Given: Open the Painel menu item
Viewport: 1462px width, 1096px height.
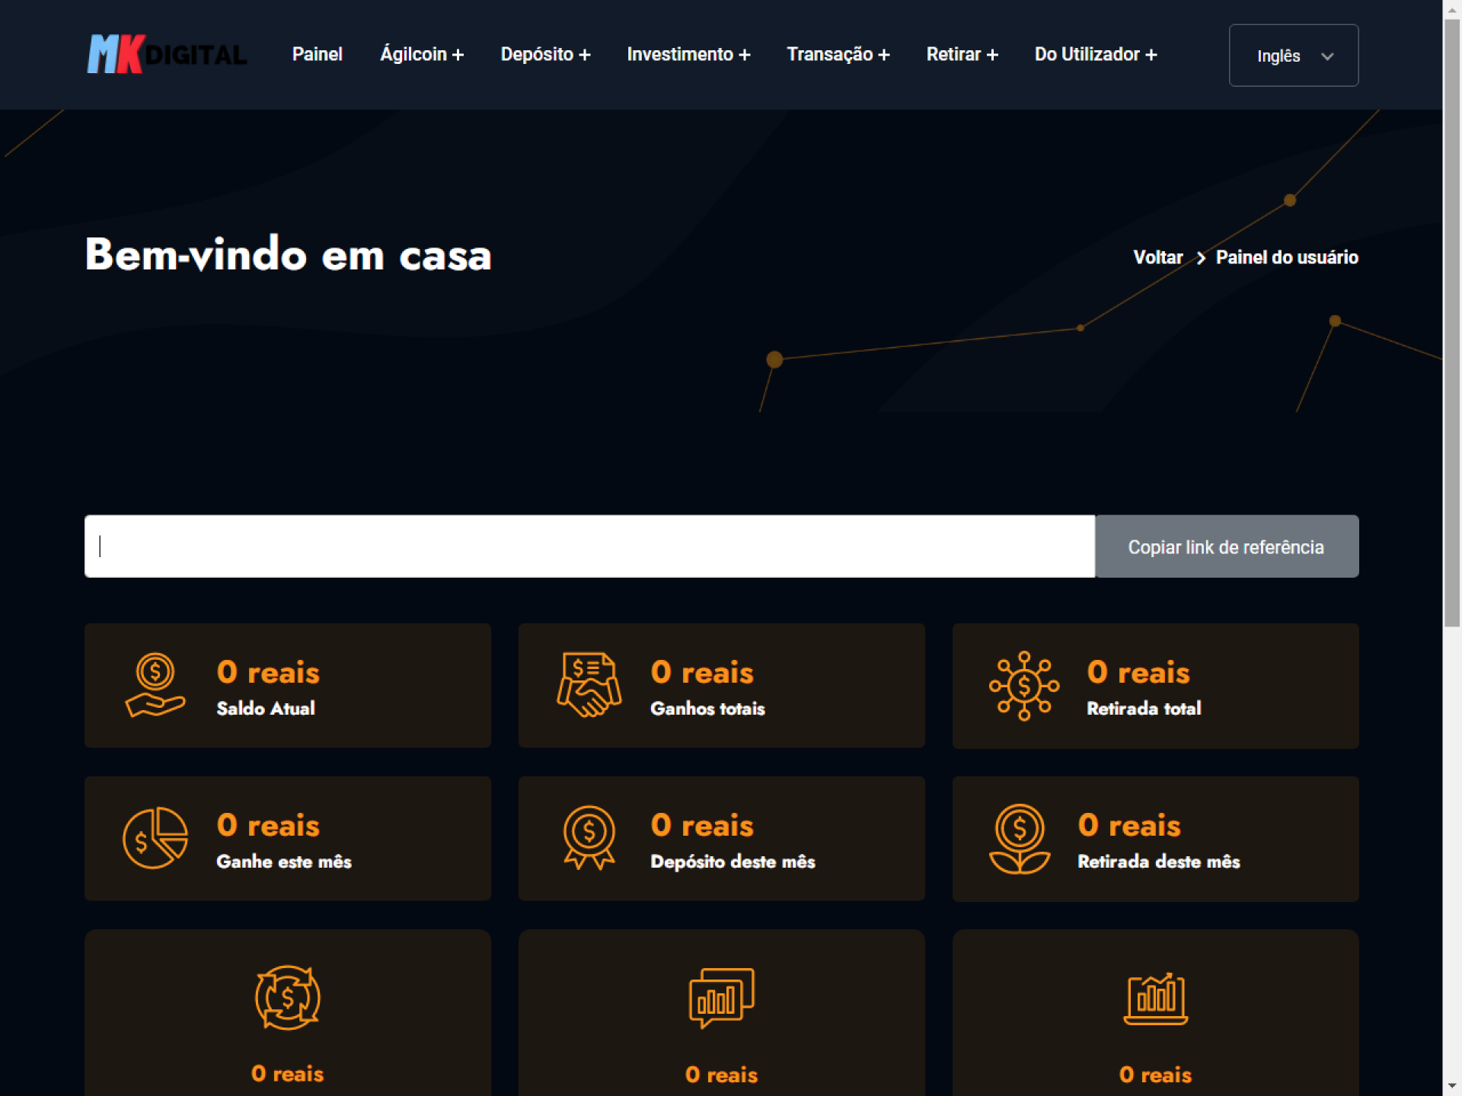Looking at the screenshot, I should 317,54.
